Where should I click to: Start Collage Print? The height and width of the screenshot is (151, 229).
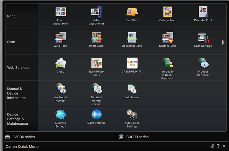point(167,14)
